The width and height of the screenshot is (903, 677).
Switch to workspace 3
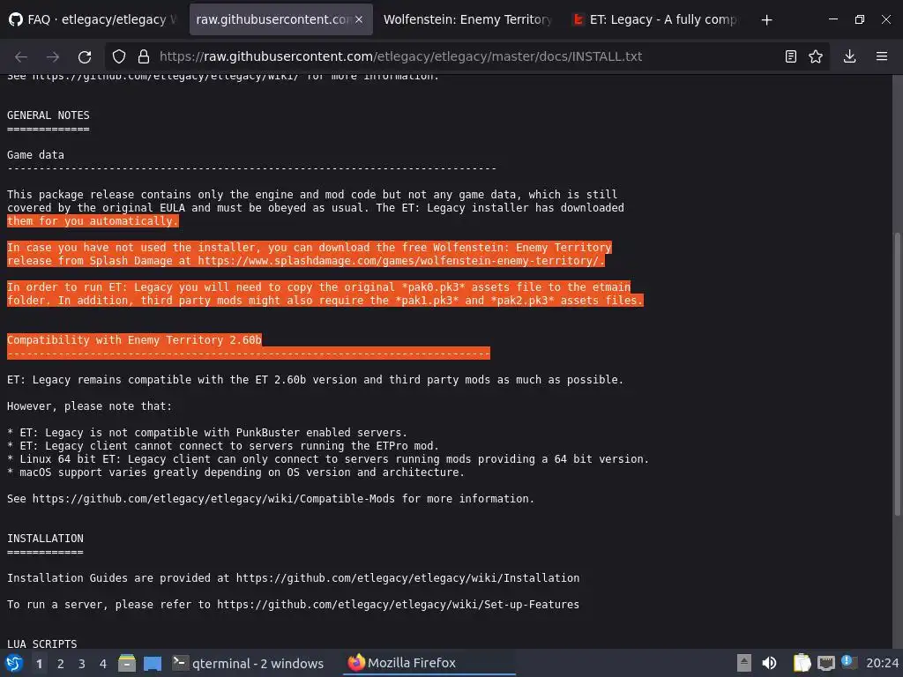pos(82,664)
